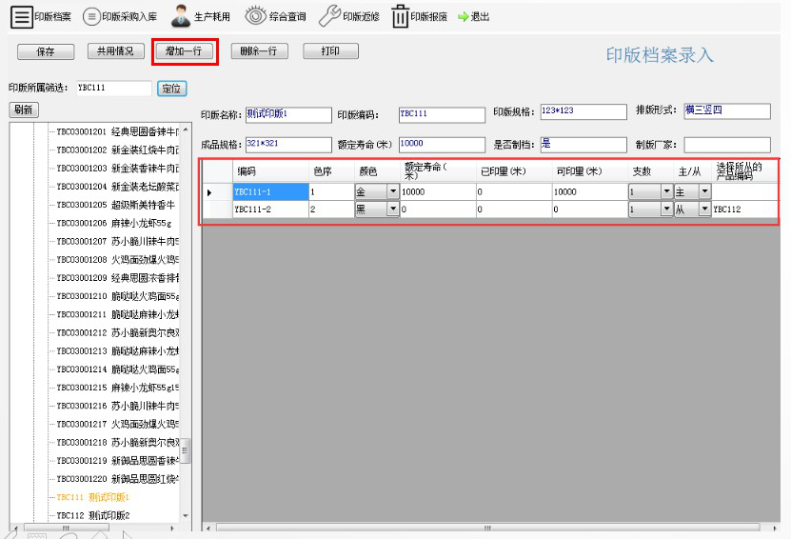Click the 印版所属筛选 input field
This screenshot has height=539, width=791.
pos(112,89)
